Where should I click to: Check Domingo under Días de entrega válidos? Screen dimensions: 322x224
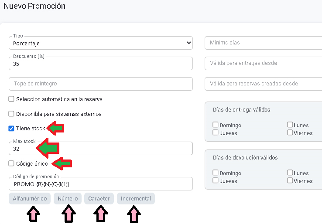tap(216, 125)
